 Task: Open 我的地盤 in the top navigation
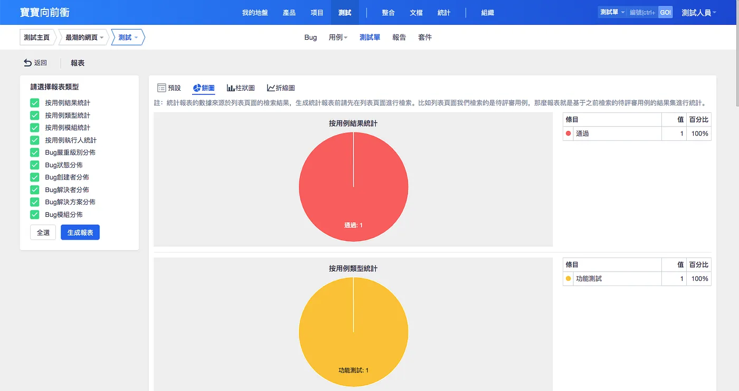pos(255,12)
